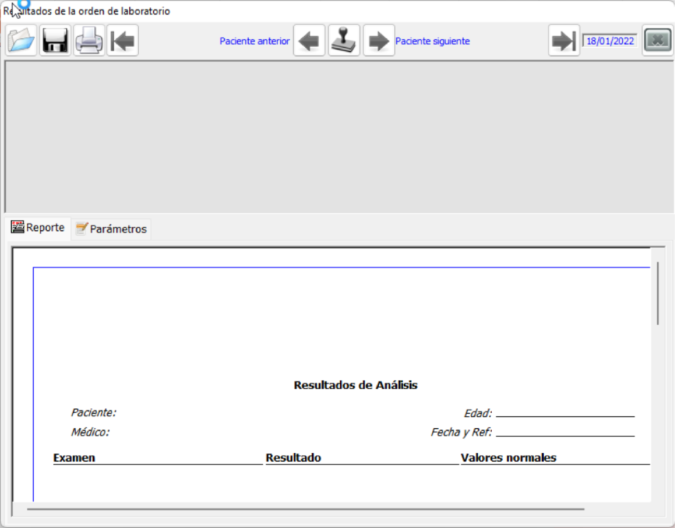Click the 'Examen' column header
Viewport: 675px width, 528px height.
pos(74,458)
